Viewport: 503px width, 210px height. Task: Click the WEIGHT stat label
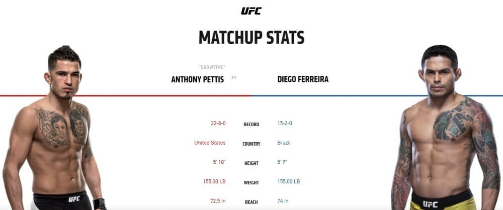251,183
